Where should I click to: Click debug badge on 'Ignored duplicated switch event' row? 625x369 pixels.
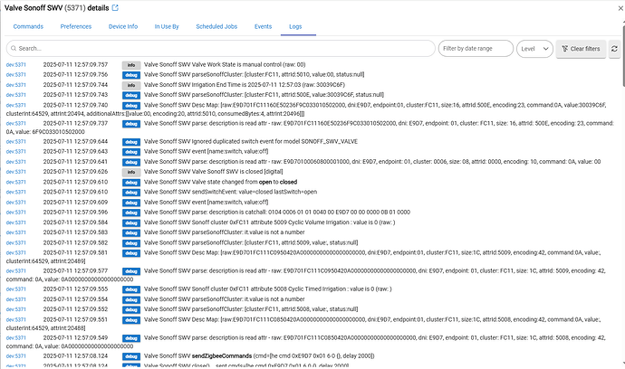[x=131, y=142]
